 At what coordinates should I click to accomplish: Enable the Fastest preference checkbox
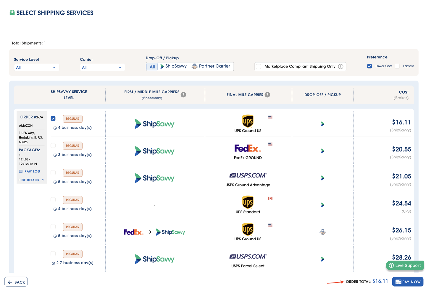pyautogui.click(x=397, y=66)
